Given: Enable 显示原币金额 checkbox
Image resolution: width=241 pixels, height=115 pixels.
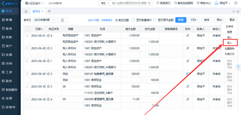Looking at the screenshot, I should click(155, 20).
